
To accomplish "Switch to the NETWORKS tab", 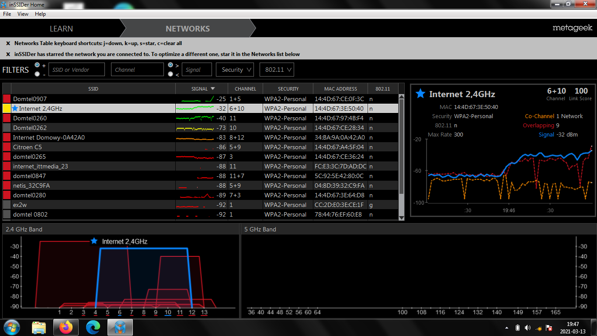I will (188, 28).
